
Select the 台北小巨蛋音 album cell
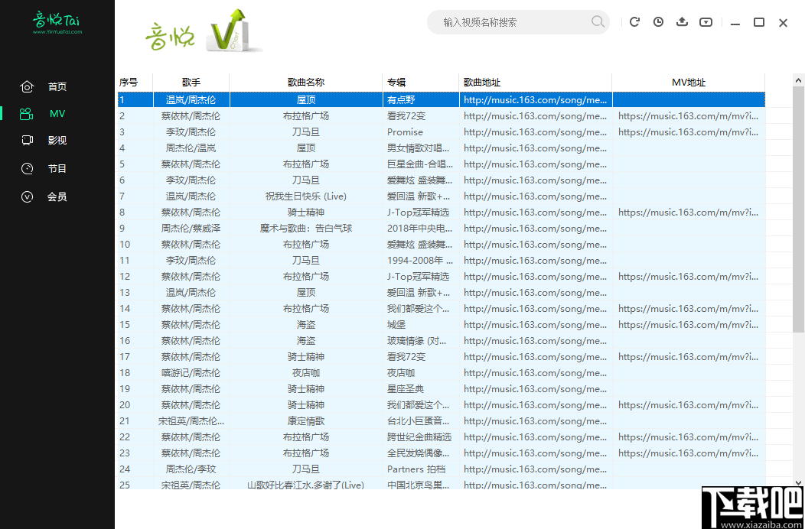point(421,420)
